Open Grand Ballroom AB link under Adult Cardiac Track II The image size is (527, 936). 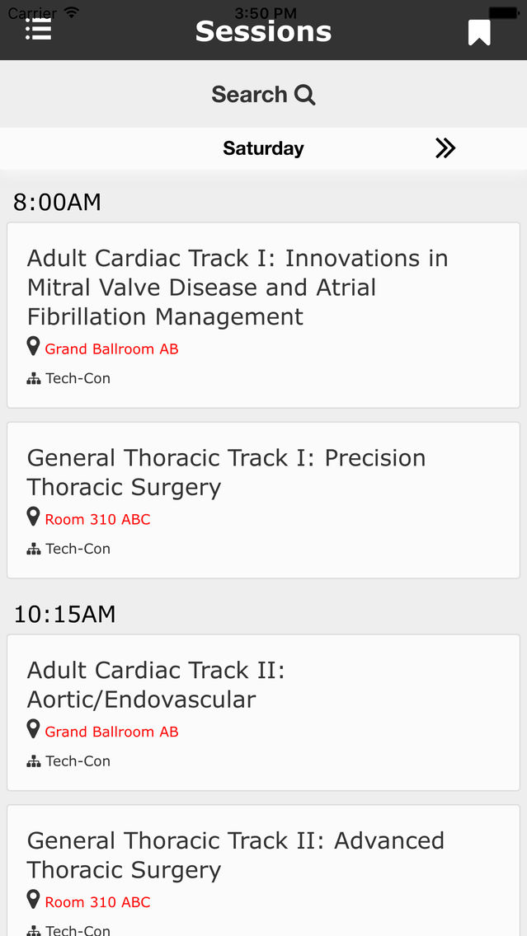click(111, 732)
